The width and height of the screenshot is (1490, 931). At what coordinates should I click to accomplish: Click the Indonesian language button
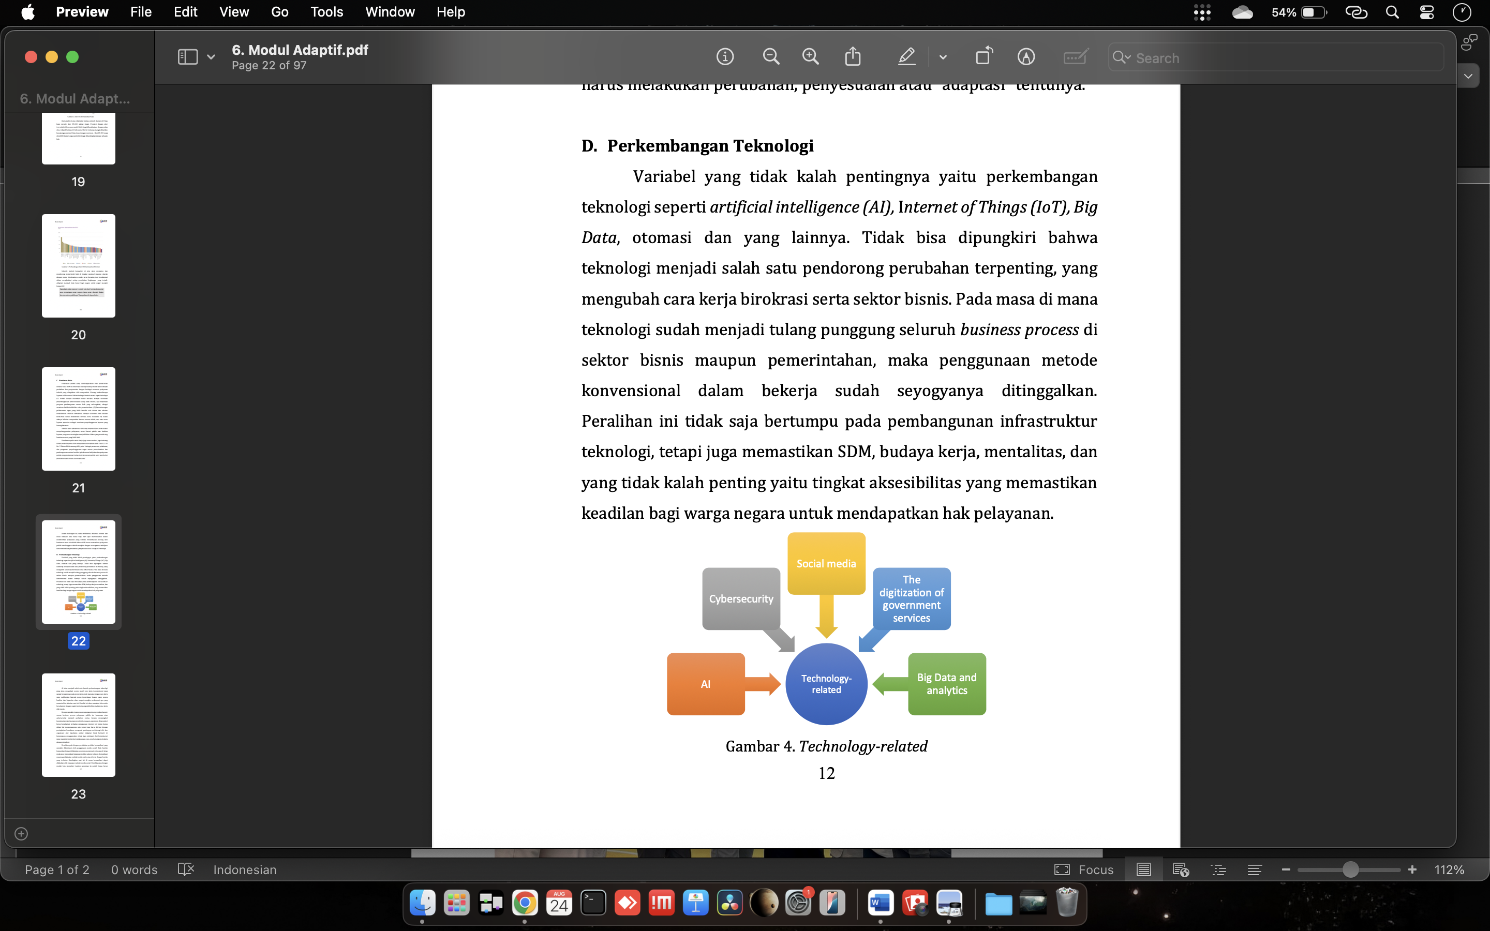[244, 869]
